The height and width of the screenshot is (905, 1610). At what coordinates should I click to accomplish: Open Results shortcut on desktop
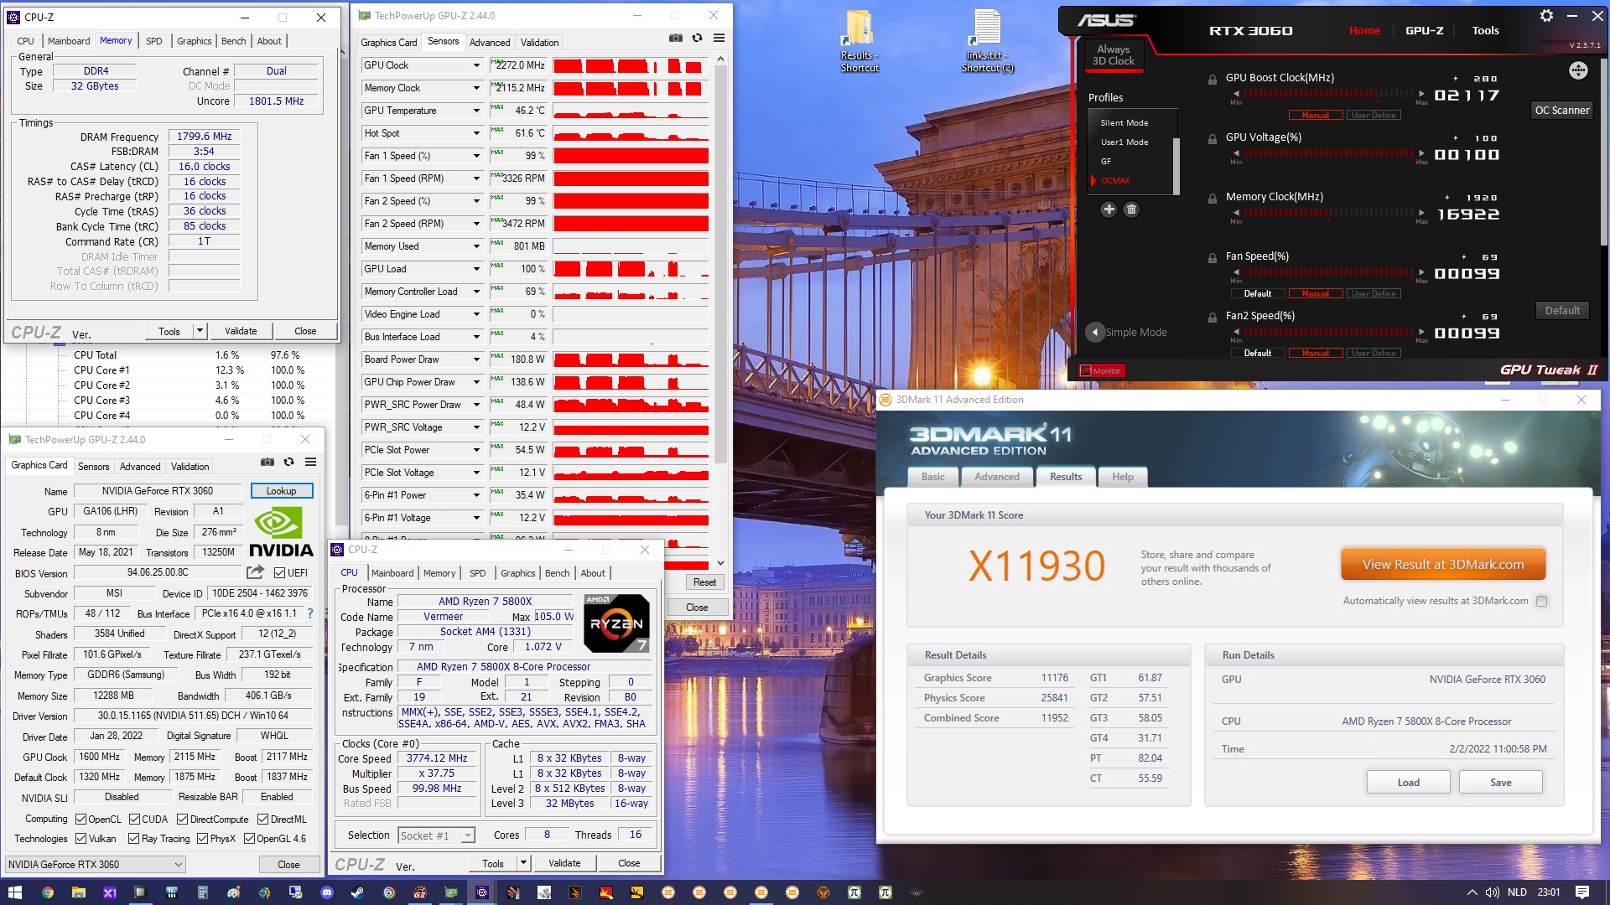click(x=860, y=40)
